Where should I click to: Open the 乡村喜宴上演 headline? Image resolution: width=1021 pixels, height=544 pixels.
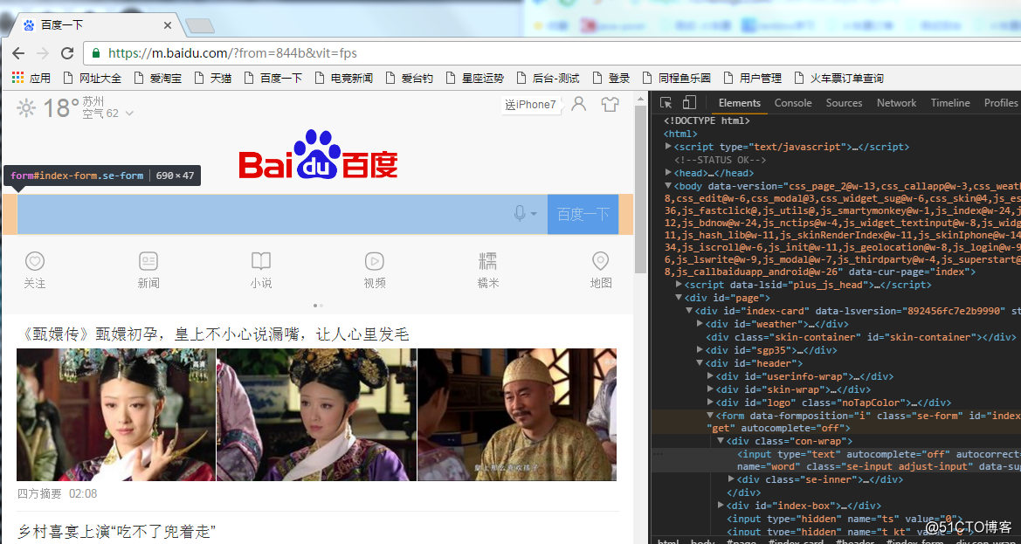(x=116, y=531)
